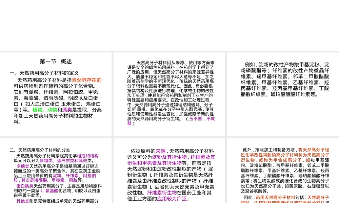Open the slide beginning 天然高分子材料因从来源

169,94
